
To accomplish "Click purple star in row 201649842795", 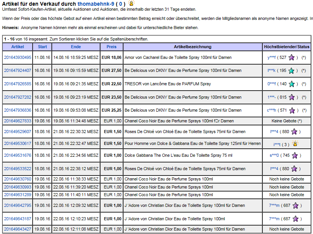I will click(x=295, y=206).
